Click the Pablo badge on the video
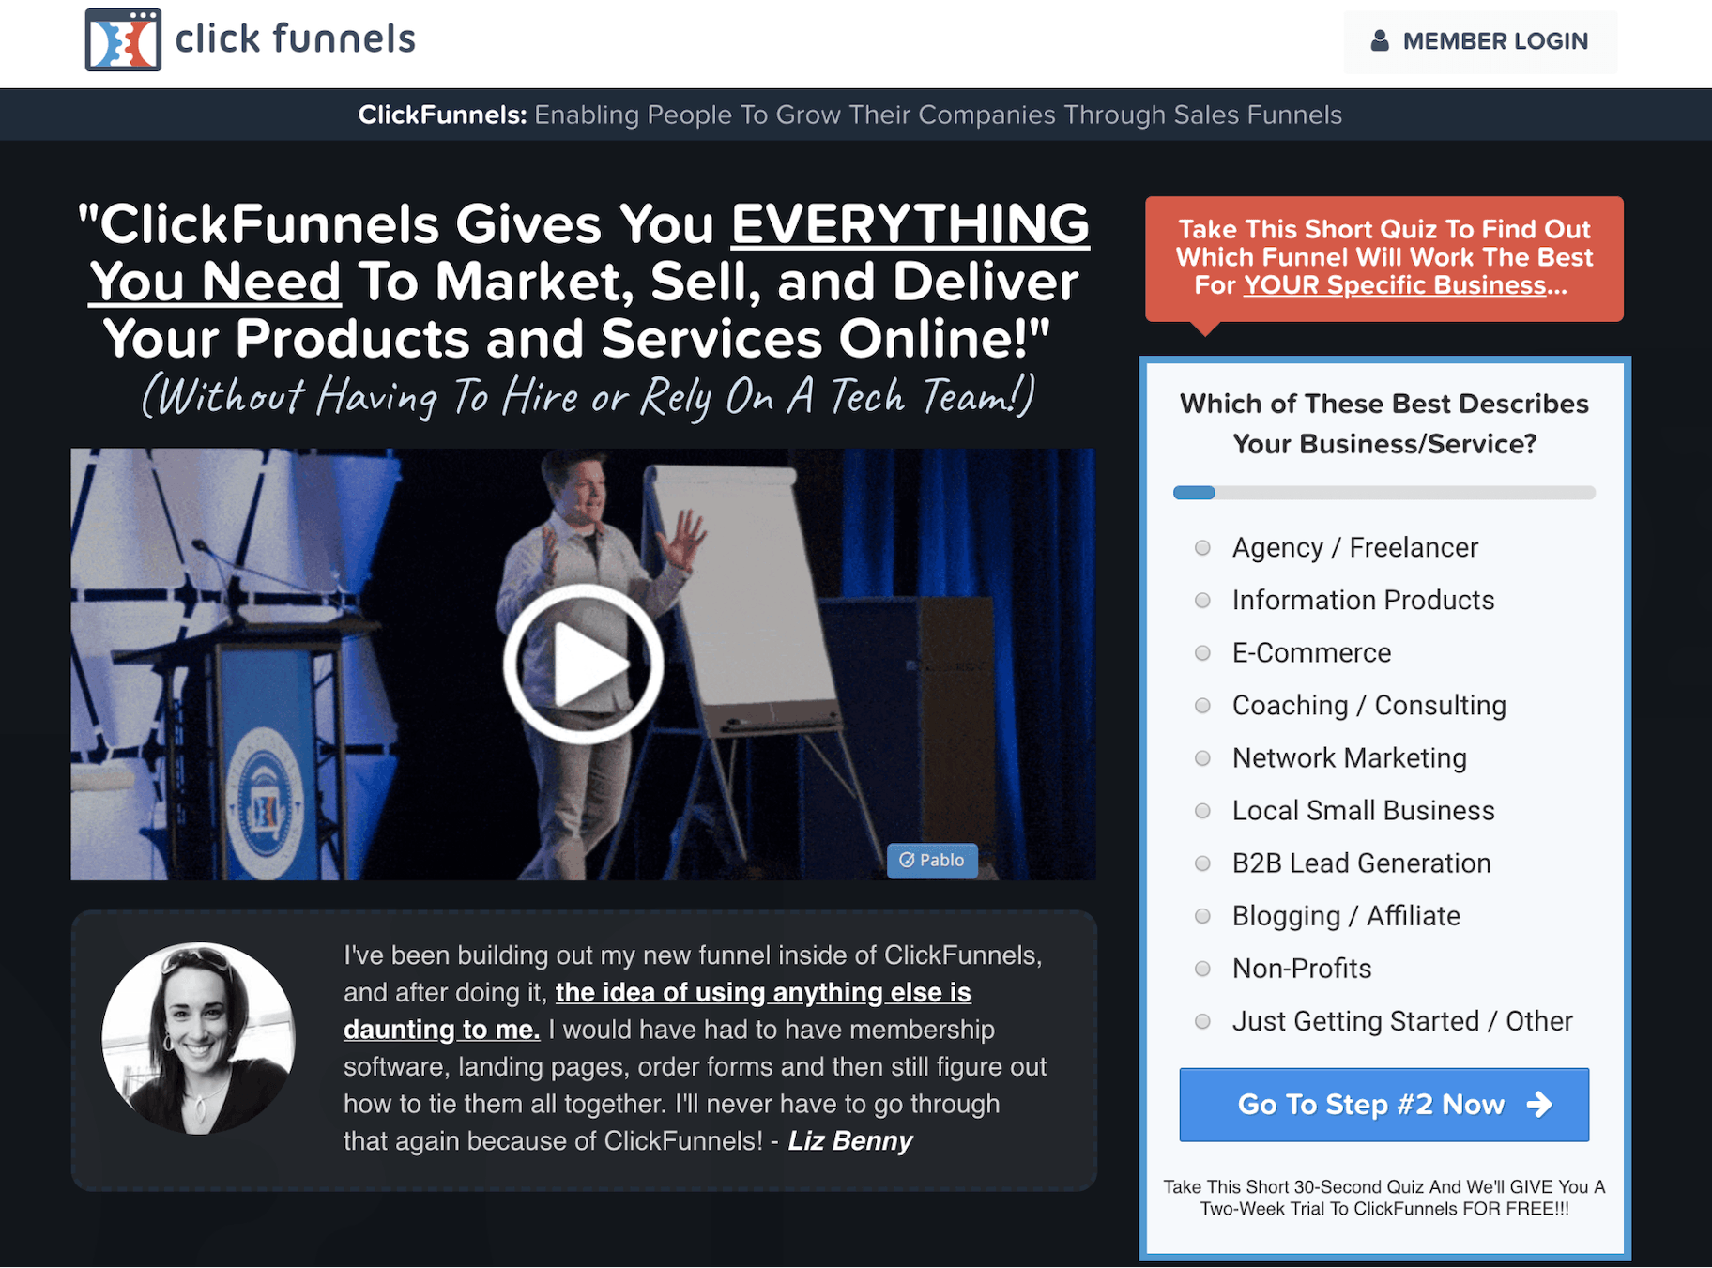This screenshot has height=1268, width=1712. 932,860
